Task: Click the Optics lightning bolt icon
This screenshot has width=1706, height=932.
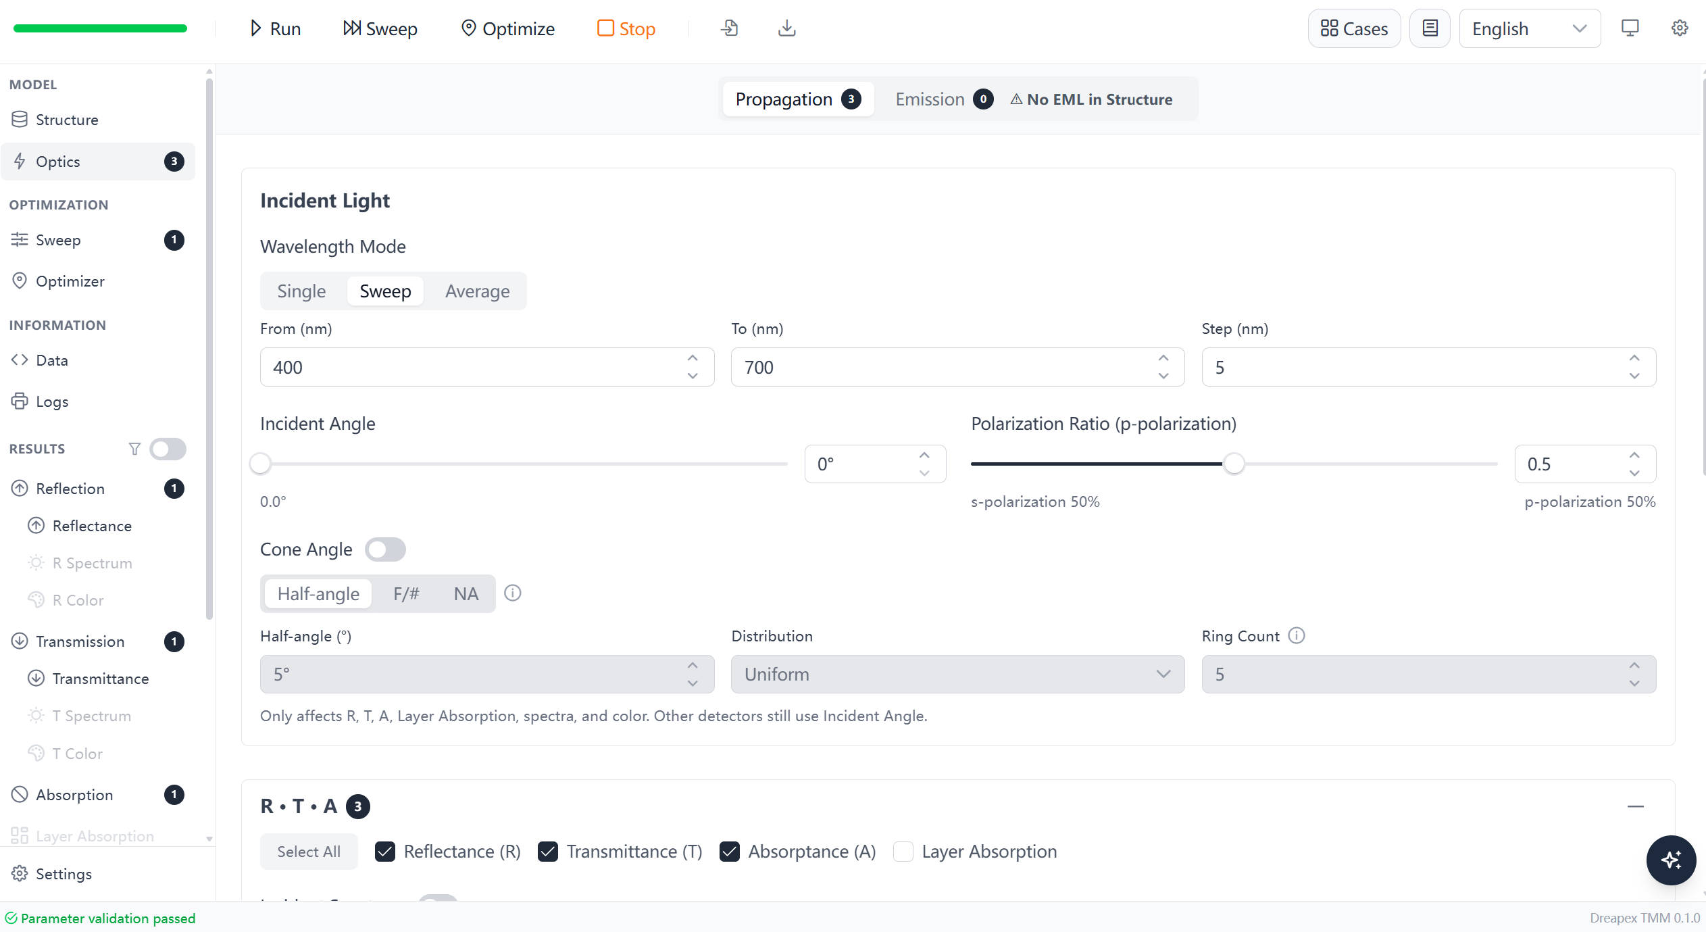Action: click(20, 162)
